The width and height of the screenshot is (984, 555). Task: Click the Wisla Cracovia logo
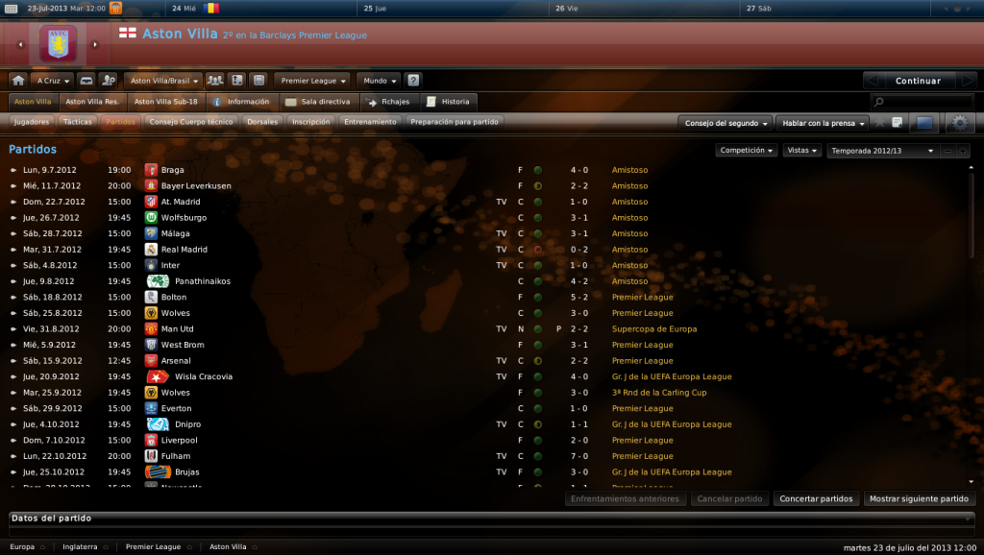pos(158,376)
